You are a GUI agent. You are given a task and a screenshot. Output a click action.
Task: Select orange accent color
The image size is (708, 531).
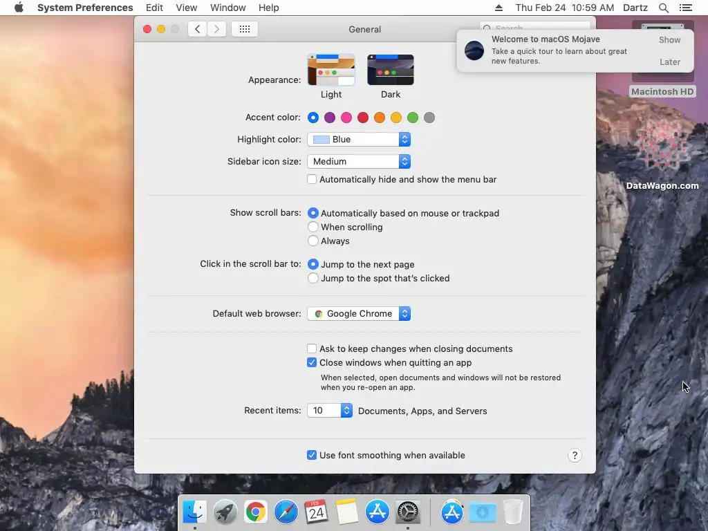point(380,118)
